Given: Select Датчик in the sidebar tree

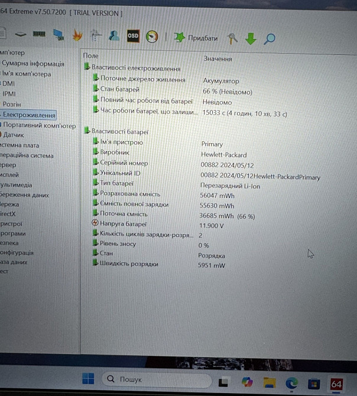Looking at the screenshot, I should point(14,135).
